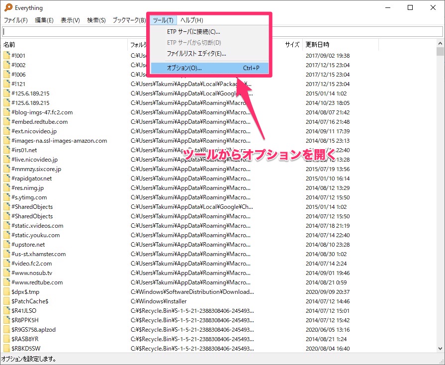Select ETP サーバに接続(C)... menu entry
The height and width of the screenshot is (365, 445).
(x=193, y=32)
